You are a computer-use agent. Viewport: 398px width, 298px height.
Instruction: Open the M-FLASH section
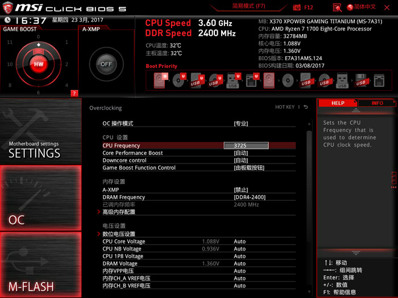[x=40, y=265]
